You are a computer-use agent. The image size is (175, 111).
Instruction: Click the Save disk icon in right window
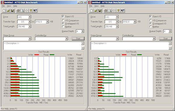click(100, 10)
